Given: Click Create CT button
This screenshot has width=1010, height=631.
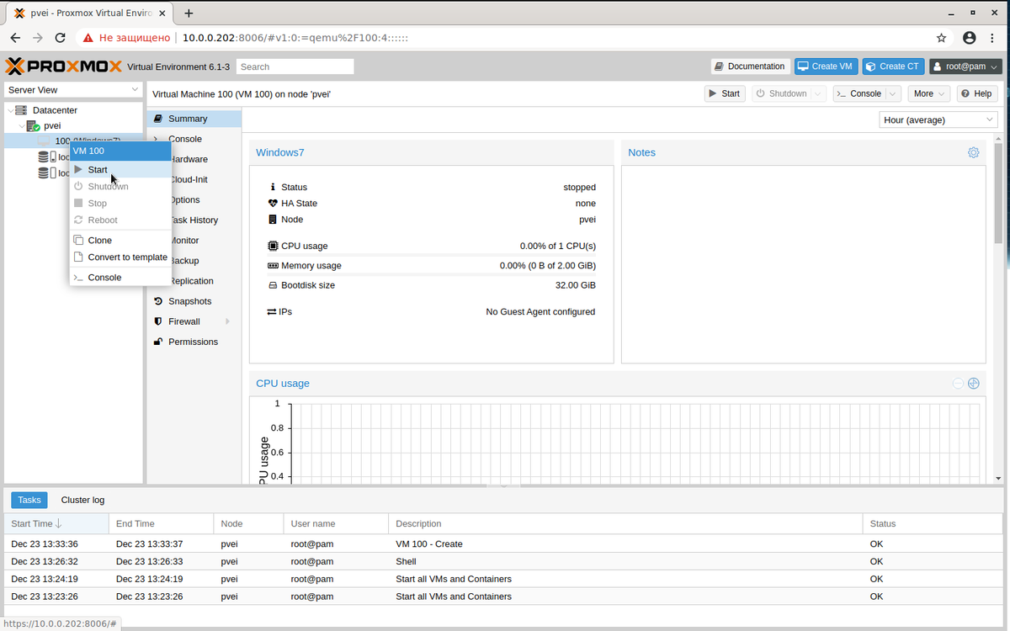Looking at the screenshot, I should (893, 66).
